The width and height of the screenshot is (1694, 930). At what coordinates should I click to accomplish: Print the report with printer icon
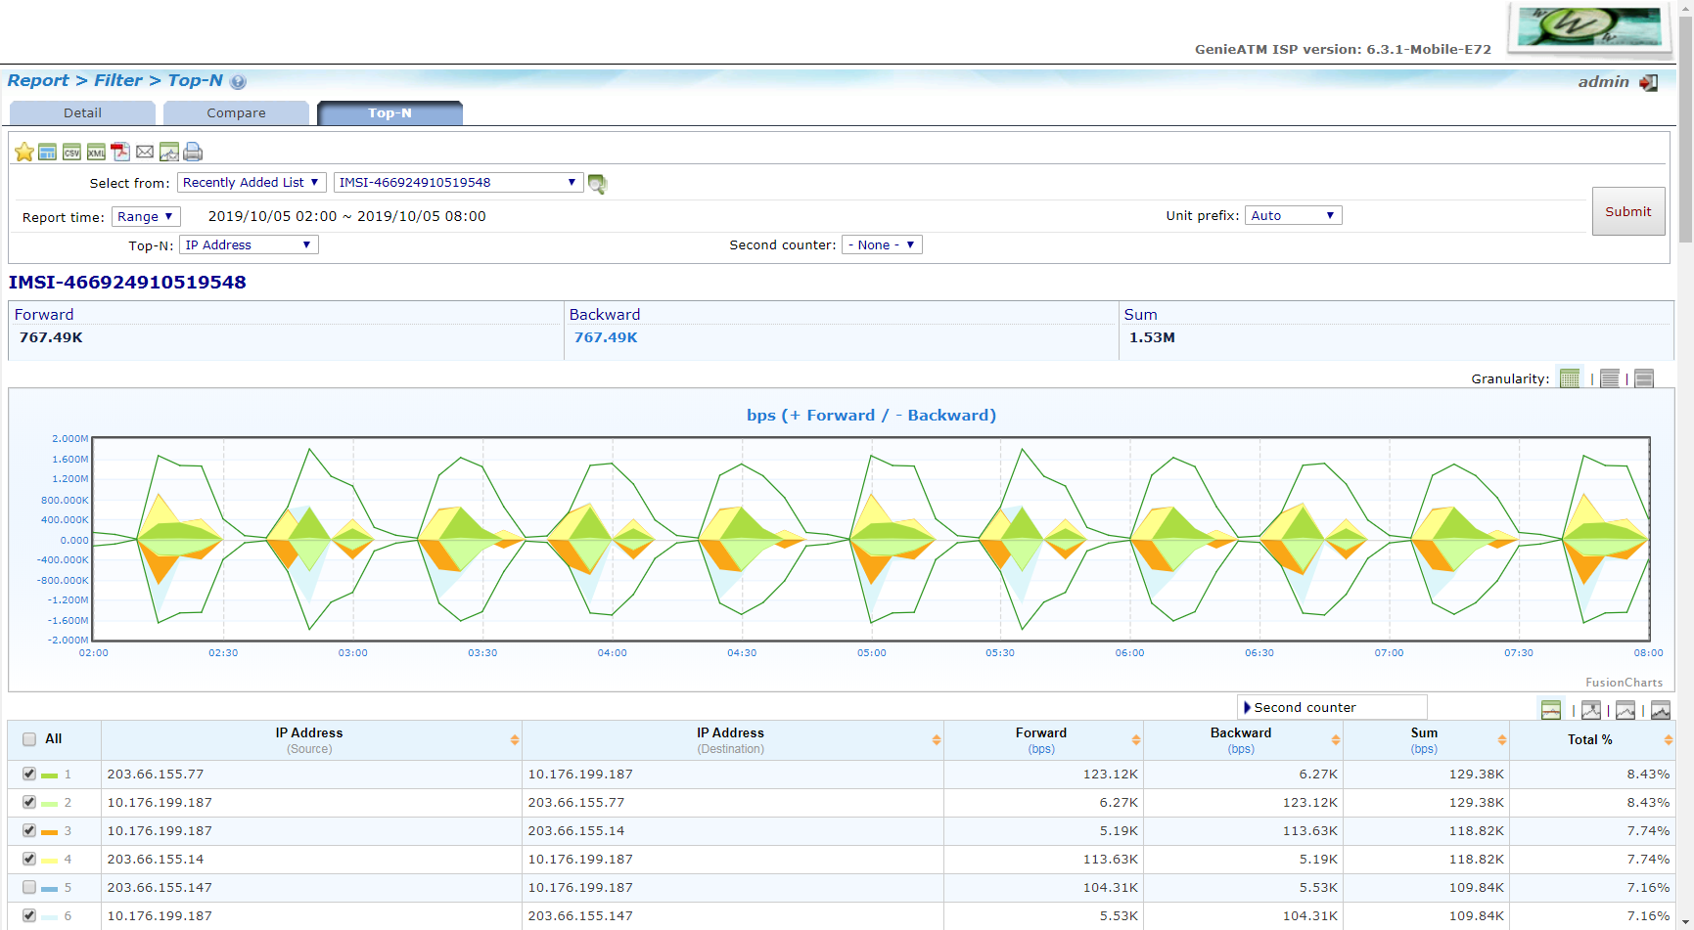[x=193, y=152]
